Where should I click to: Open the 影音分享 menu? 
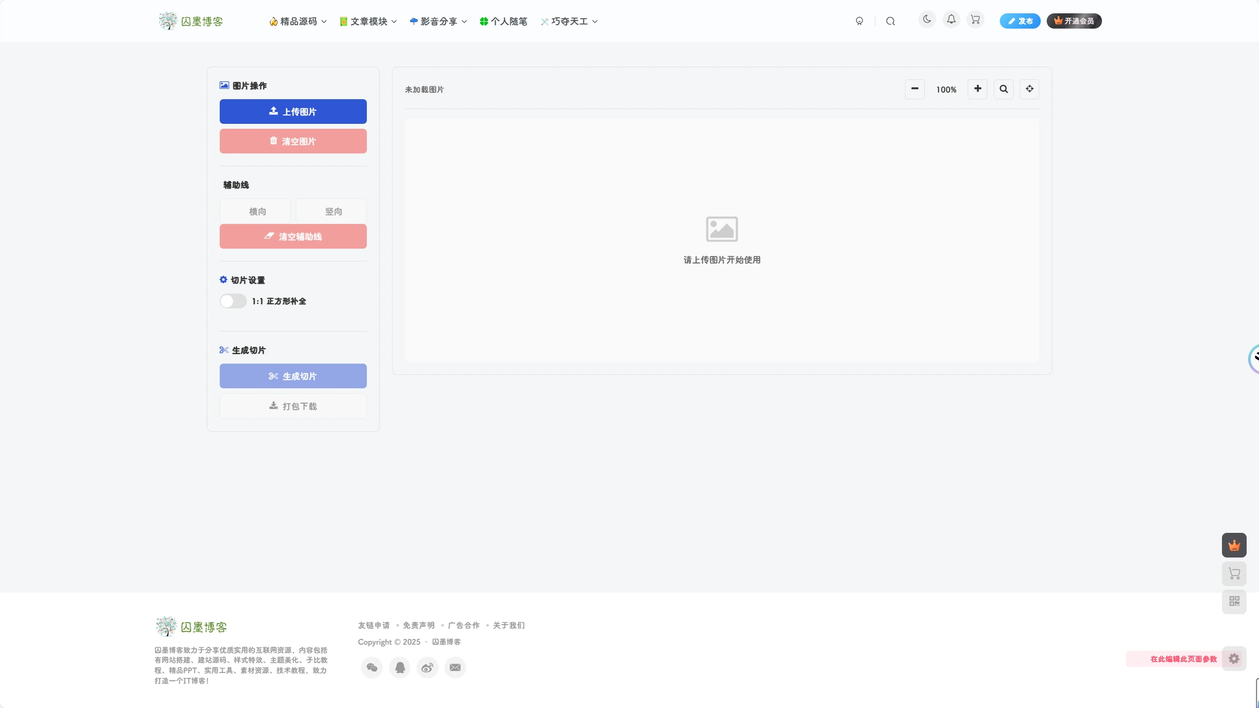(x=438, y=21)
